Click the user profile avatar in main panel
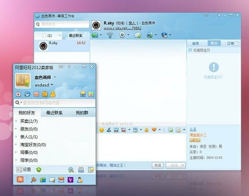 (x=23, y=81)
